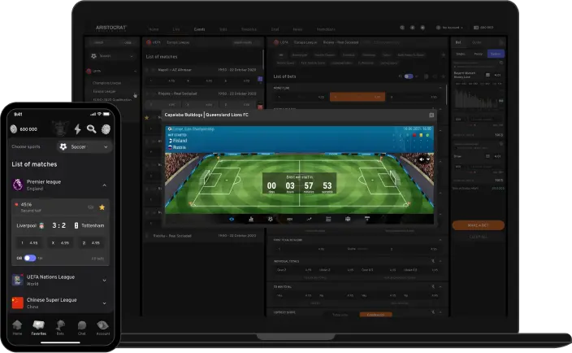Switch to System tab in bet slip

pyautogui.click(x=496, y=54)
